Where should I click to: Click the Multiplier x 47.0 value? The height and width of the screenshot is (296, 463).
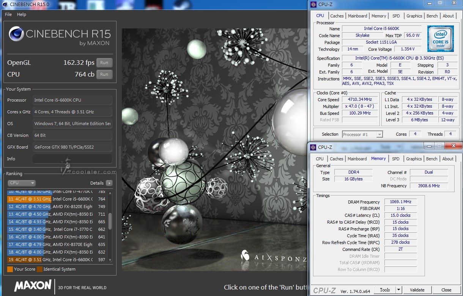360,106
